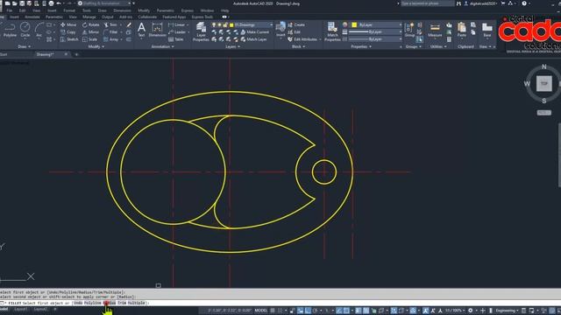The image size is (561, 315).
Task: Click the Help question mark icon
Action: tap(524, 3)
